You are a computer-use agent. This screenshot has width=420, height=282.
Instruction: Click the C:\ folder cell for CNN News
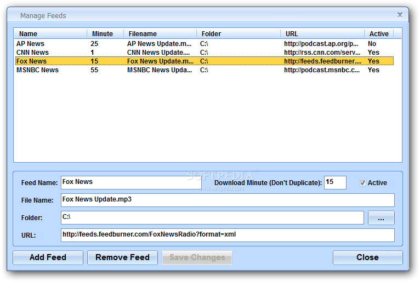tap(204, 53)
